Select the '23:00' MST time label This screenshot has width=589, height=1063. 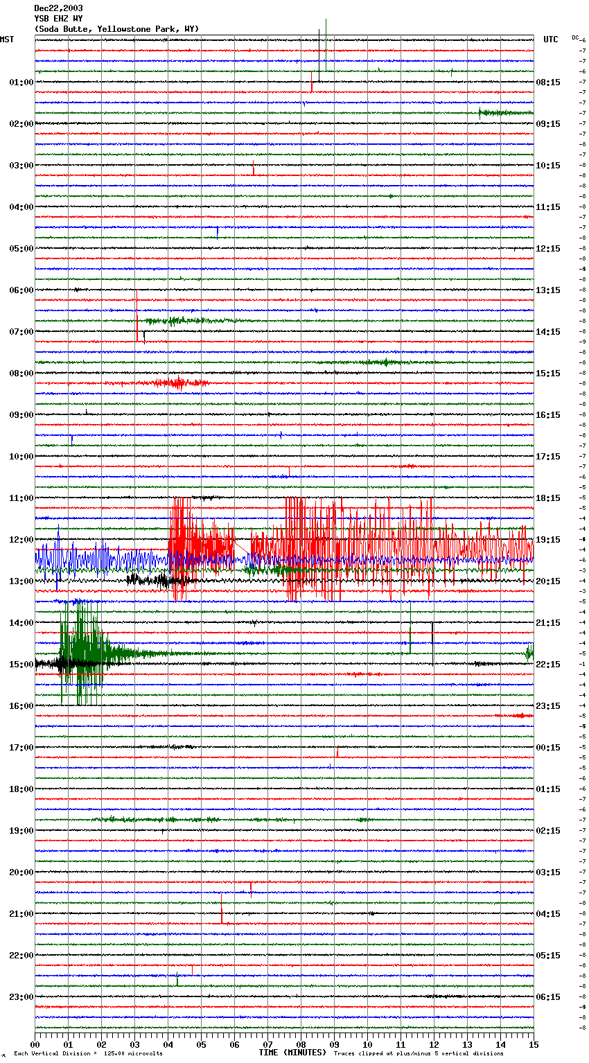point(21,997)
